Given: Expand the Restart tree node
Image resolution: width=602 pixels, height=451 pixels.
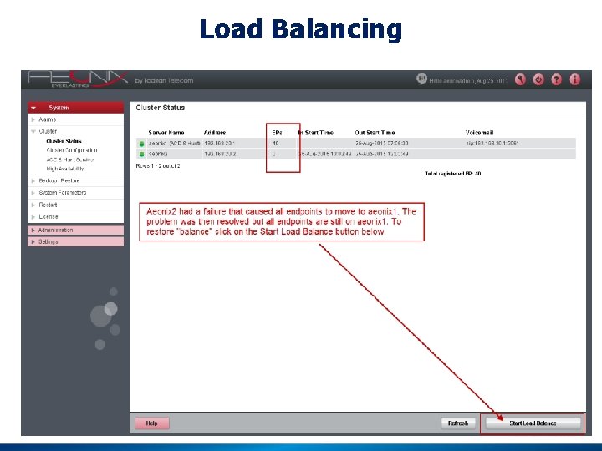Looking at the screenshot, I should pyautogui.click(x=33, y=205).
